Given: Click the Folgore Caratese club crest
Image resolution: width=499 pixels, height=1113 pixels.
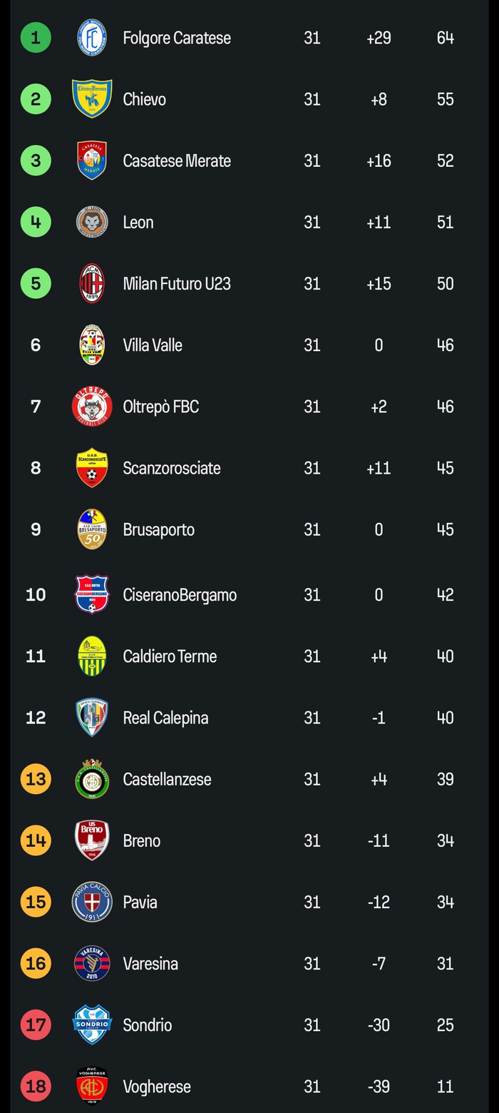Looking at the screenshot, I should (x=92, y=38).
